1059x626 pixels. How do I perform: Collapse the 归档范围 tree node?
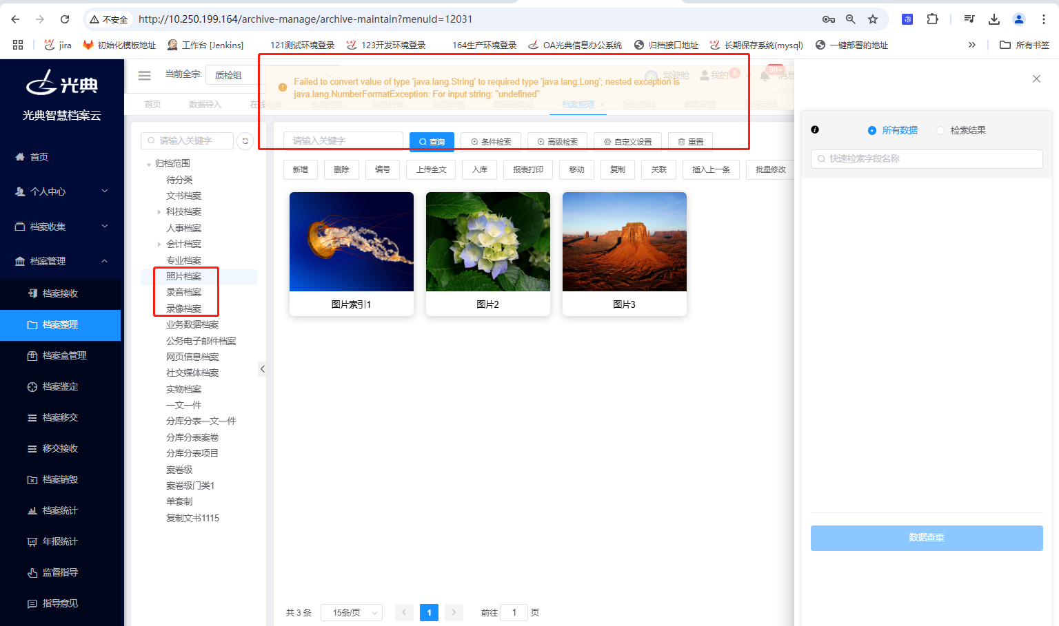tap(149, 164)
